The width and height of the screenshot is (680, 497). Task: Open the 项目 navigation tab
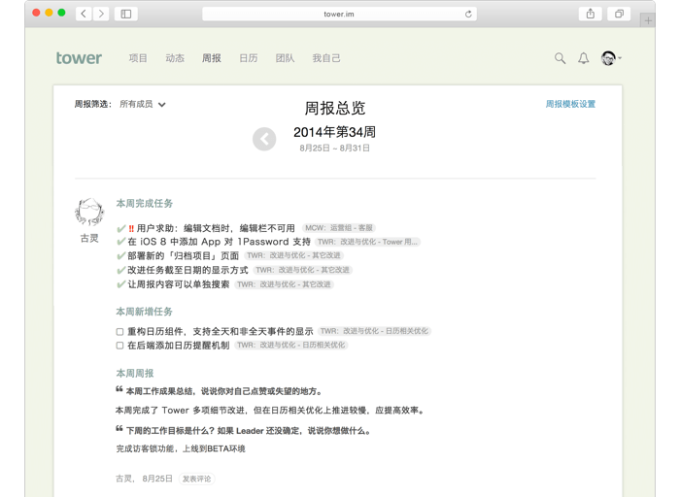[x=138, y=58]
